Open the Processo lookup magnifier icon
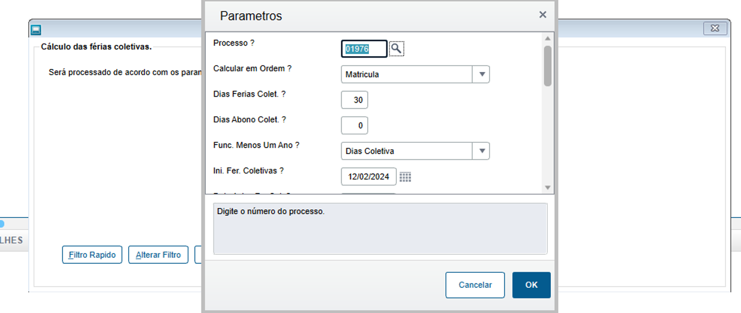741x313 pixels. (x=397, y=49)
